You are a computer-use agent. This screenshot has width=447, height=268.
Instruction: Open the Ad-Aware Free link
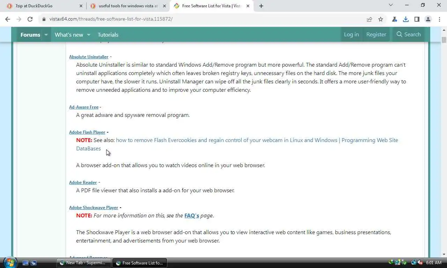pyautogui.click(x=84, y=107)
